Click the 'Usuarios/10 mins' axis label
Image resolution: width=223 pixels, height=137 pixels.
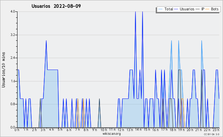3,70
